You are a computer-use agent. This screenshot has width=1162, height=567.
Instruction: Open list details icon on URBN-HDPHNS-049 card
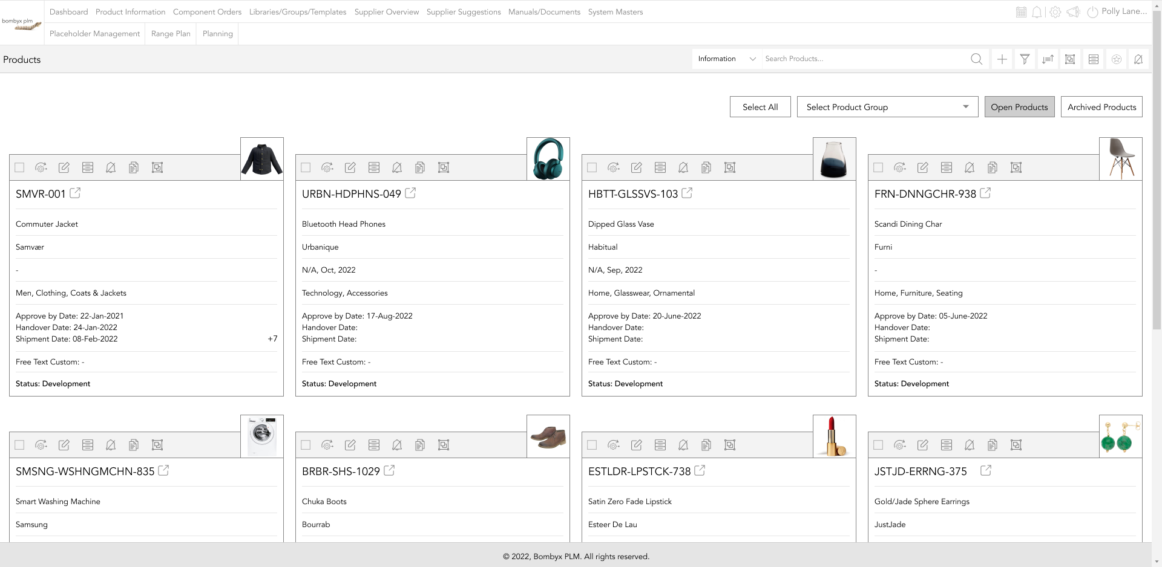coord(374,167)
